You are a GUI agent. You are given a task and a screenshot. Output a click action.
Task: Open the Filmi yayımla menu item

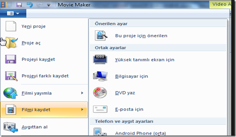[44, 93]
